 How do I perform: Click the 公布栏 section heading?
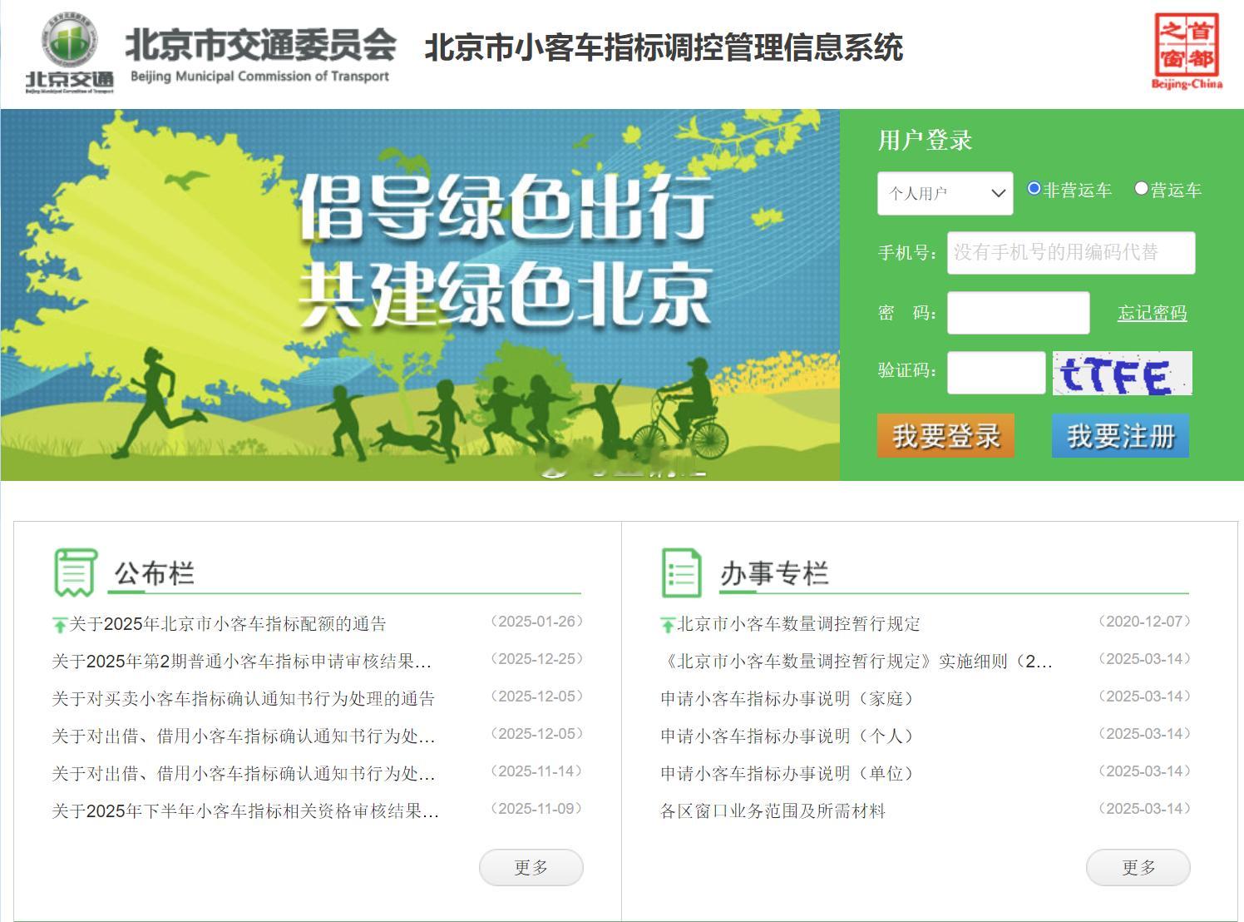pyautogui.click(x=154, y=573)
